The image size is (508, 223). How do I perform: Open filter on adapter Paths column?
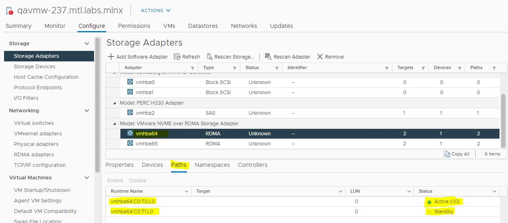click(x=494, y=68)
